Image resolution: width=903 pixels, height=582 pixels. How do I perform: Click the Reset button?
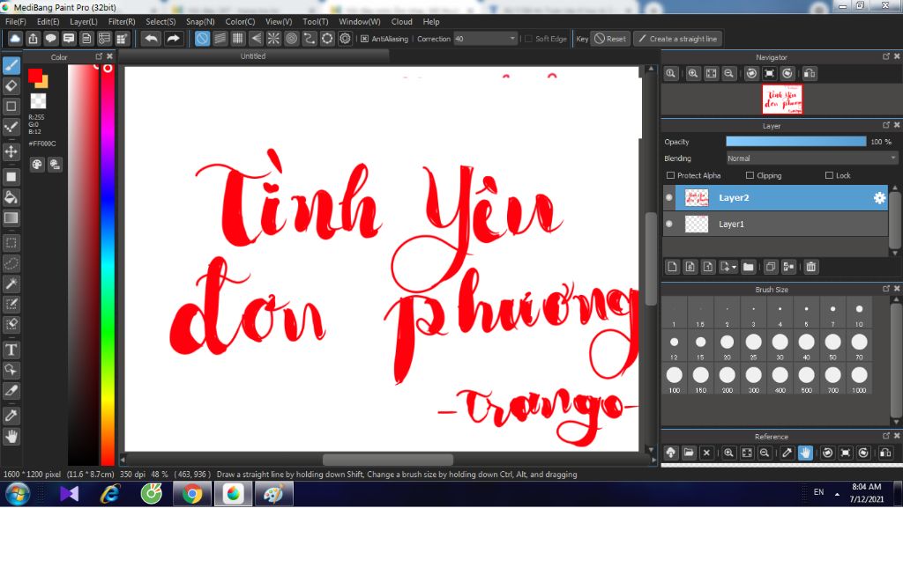[611, 39]
